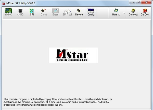Click the MStar semiconductor logo image

73,55
